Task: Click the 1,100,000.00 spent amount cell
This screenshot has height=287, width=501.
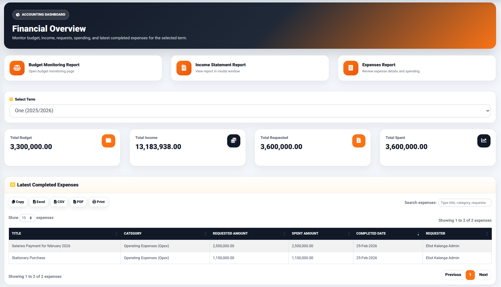Action: tap(321, 258)
